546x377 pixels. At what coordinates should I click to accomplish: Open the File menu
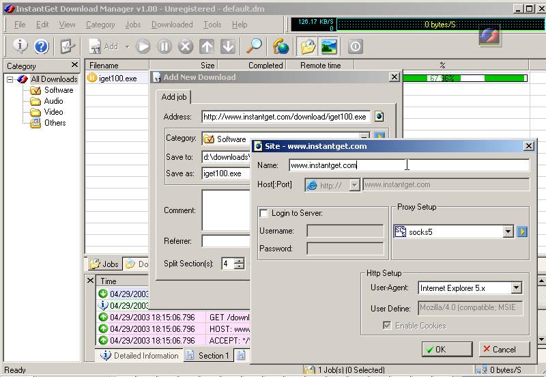(x=20, y=25)
